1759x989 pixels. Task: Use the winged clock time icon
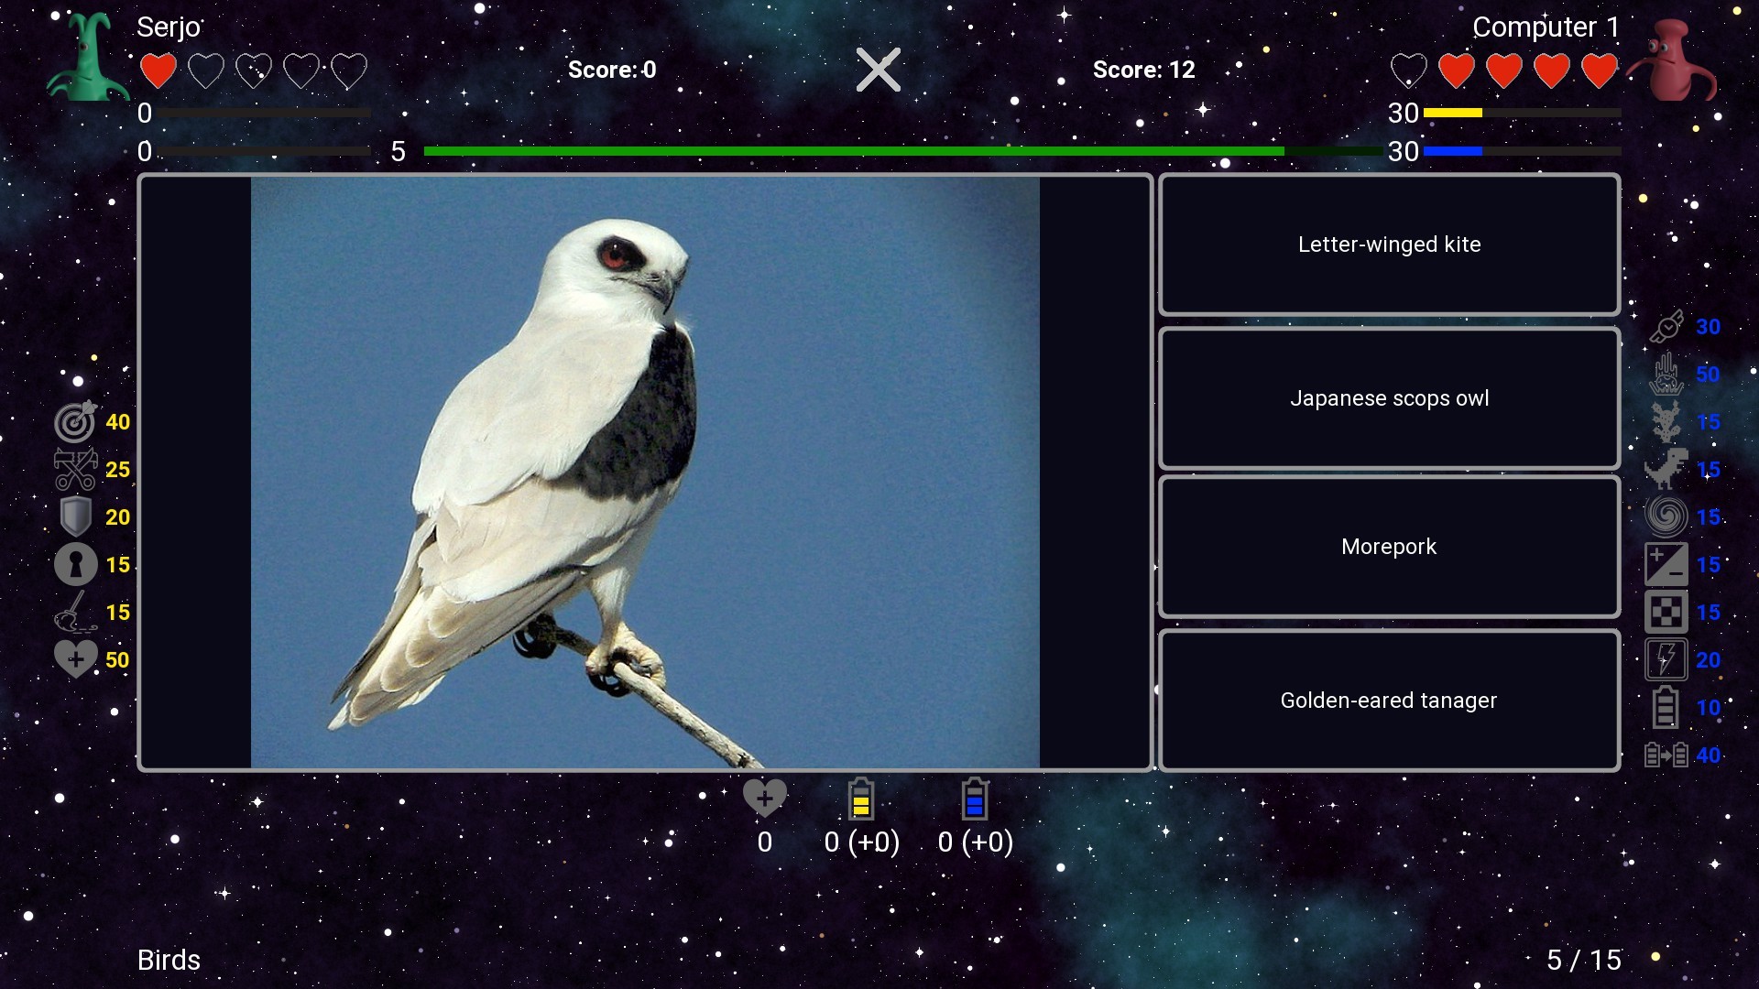(x=1667, y=326)
